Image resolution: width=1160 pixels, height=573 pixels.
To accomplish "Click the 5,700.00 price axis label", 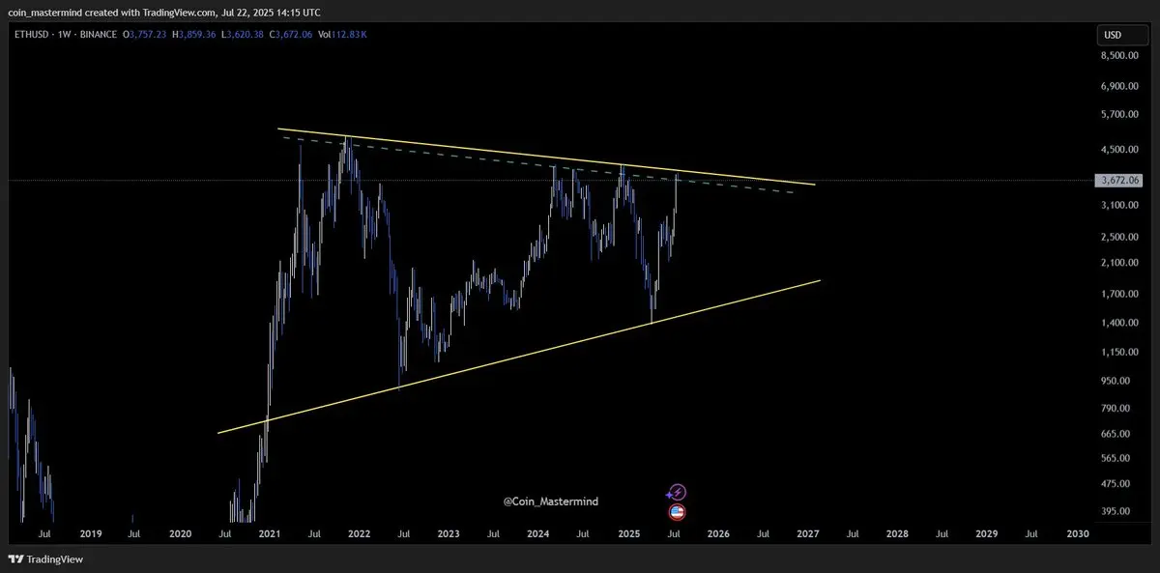I will [x=1119, y=114].
